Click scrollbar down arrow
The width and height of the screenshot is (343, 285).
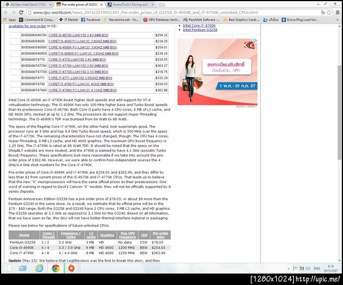(x=340, y=260)
